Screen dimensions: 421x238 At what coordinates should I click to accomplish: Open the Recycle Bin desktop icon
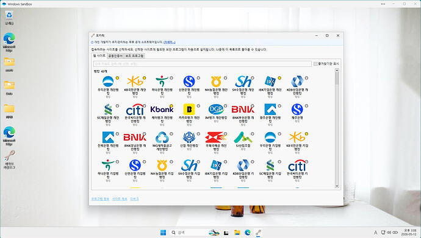[x=9, y=18]
